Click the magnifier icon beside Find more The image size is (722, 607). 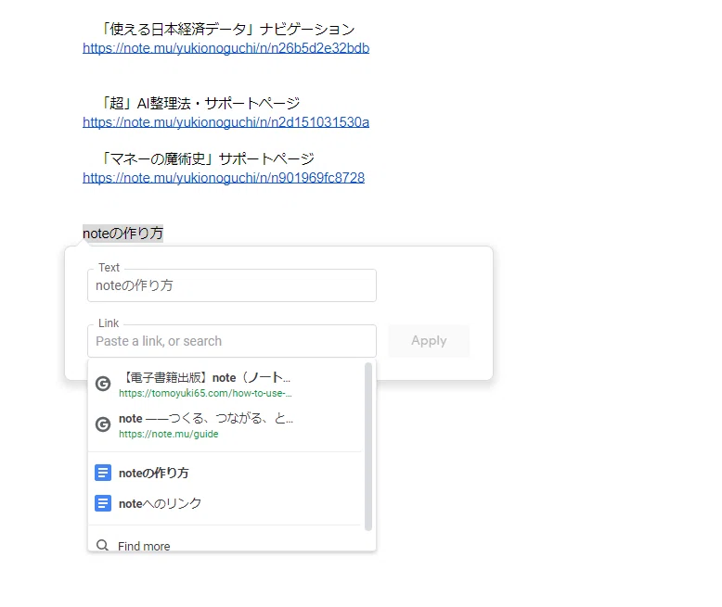(x=102, y=546)
